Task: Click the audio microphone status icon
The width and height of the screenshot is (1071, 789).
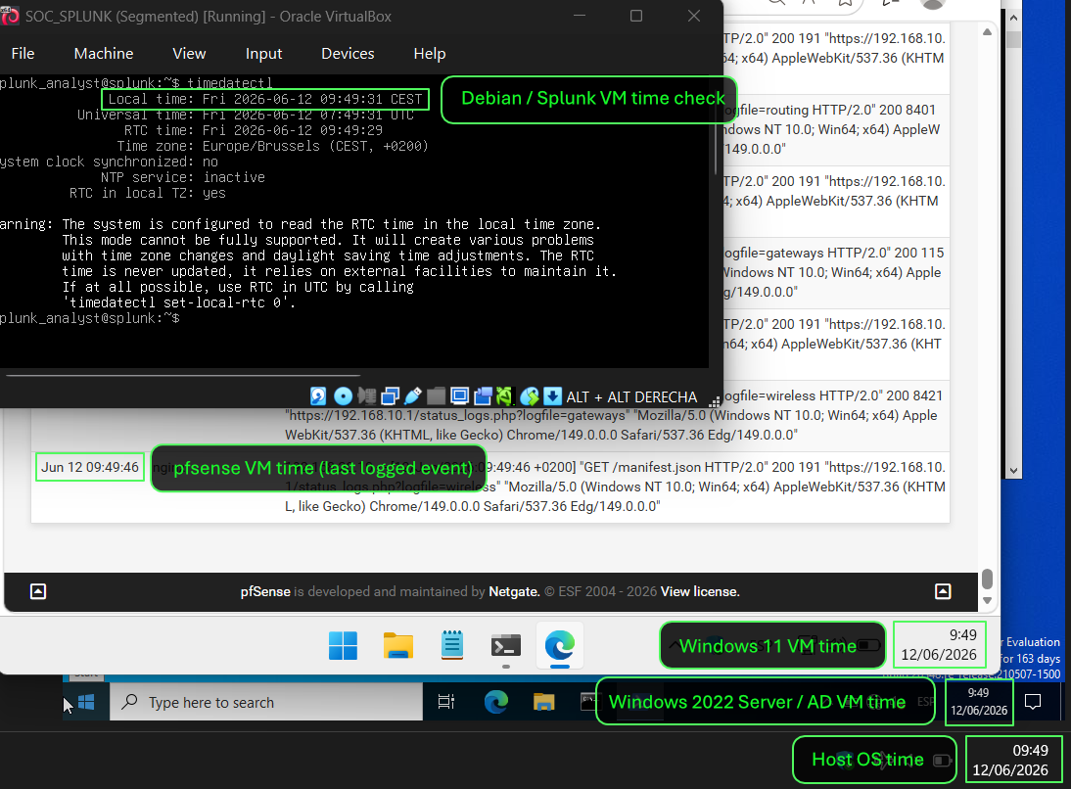Action: click(x=367, y=396)
